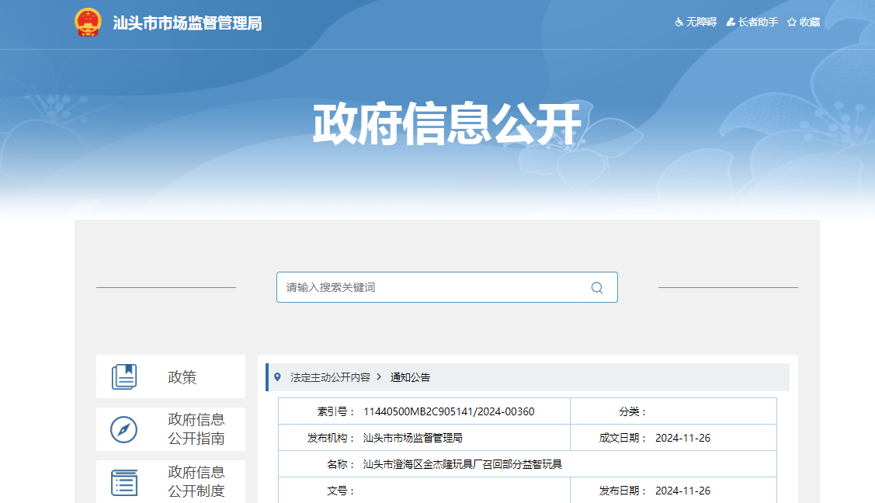
Task: Click the breadcrumb chevron separator
Action: (380, 377)
